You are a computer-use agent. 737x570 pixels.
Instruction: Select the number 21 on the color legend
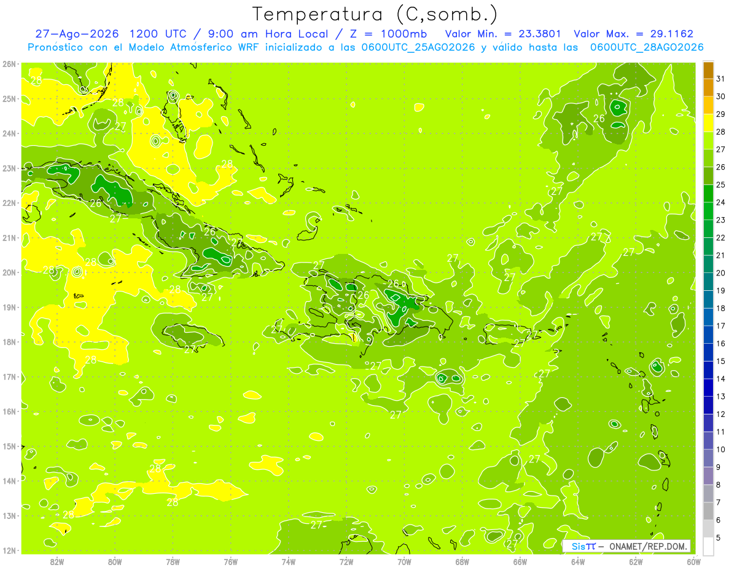(x=720, y=256)
